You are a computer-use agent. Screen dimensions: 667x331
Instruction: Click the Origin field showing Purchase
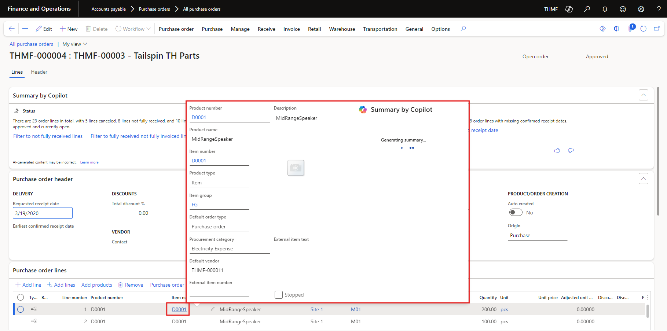(x=537, y=236)
